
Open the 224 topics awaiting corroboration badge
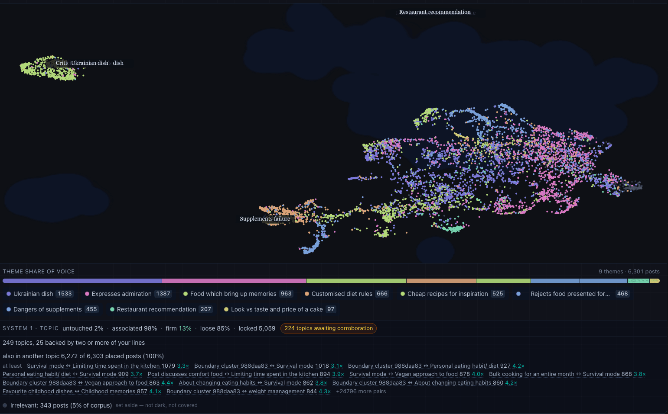[329, 328]
